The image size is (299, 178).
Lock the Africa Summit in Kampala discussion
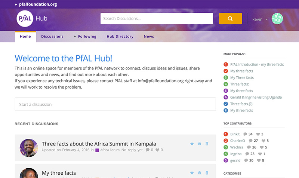point(200,144)
